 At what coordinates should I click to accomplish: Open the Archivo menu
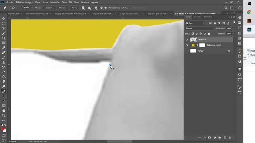click(10, 2)
